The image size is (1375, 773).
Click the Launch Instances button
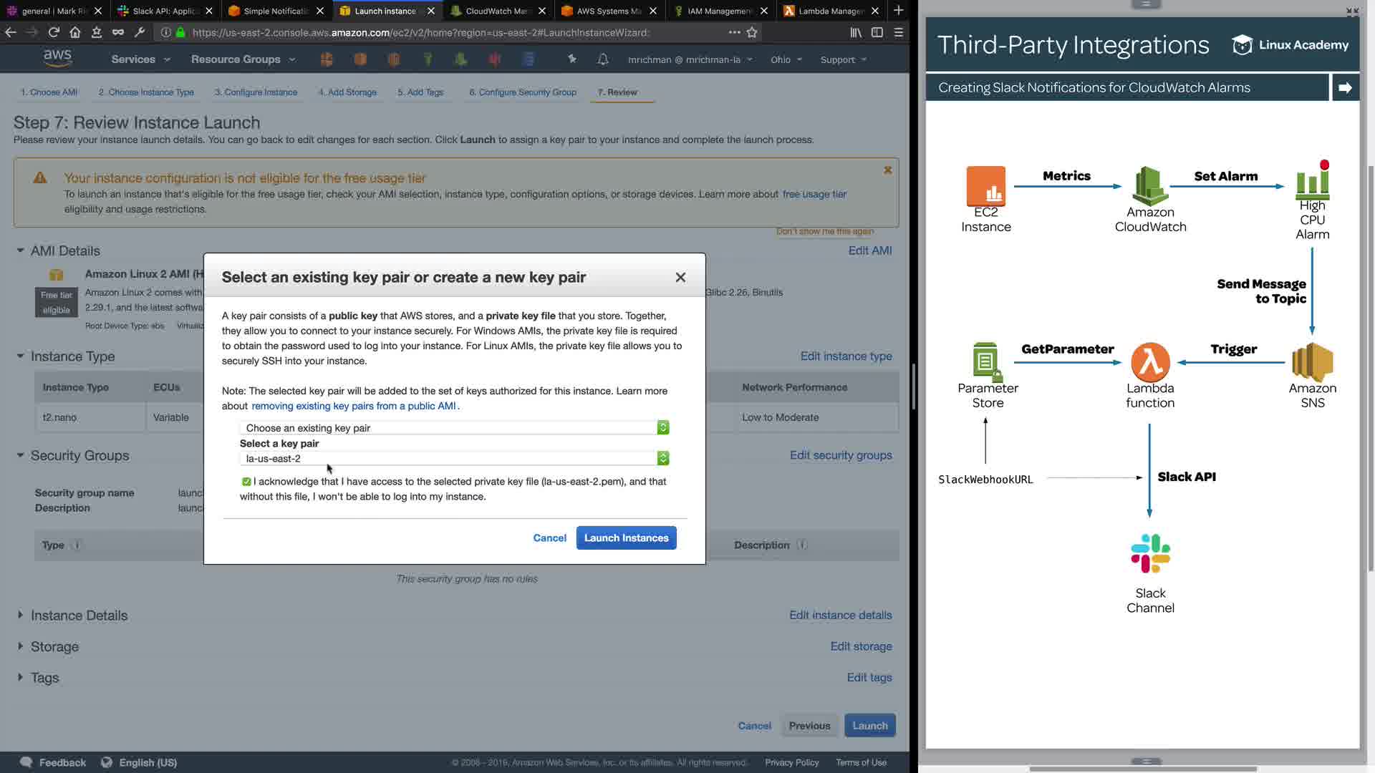(626, 538)
